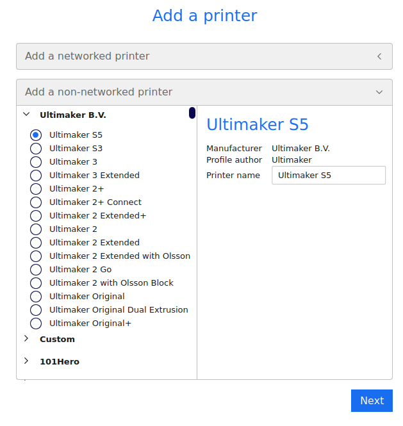
Task: Pick the Ultimaker 2 Go printer
Action: [x=36, y=270]
